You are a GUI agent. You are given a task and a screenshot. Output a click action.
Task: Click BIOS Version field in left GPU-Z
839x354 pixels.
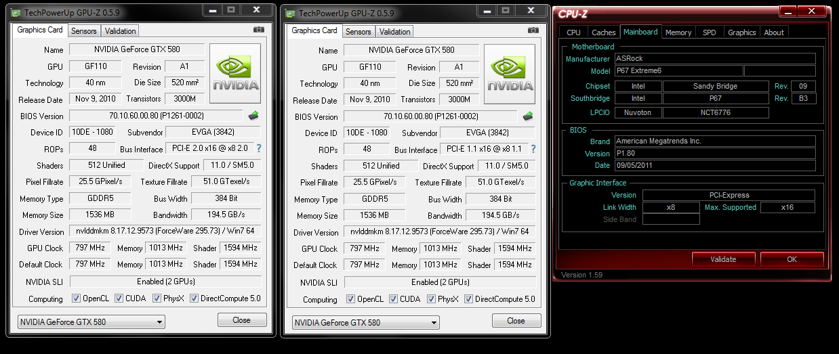(156, 116)
